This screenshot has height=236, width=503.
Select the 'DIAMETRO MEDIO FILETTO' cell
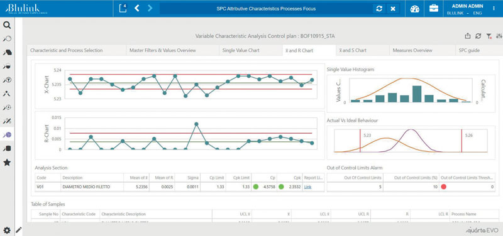(x=92, y=186)
